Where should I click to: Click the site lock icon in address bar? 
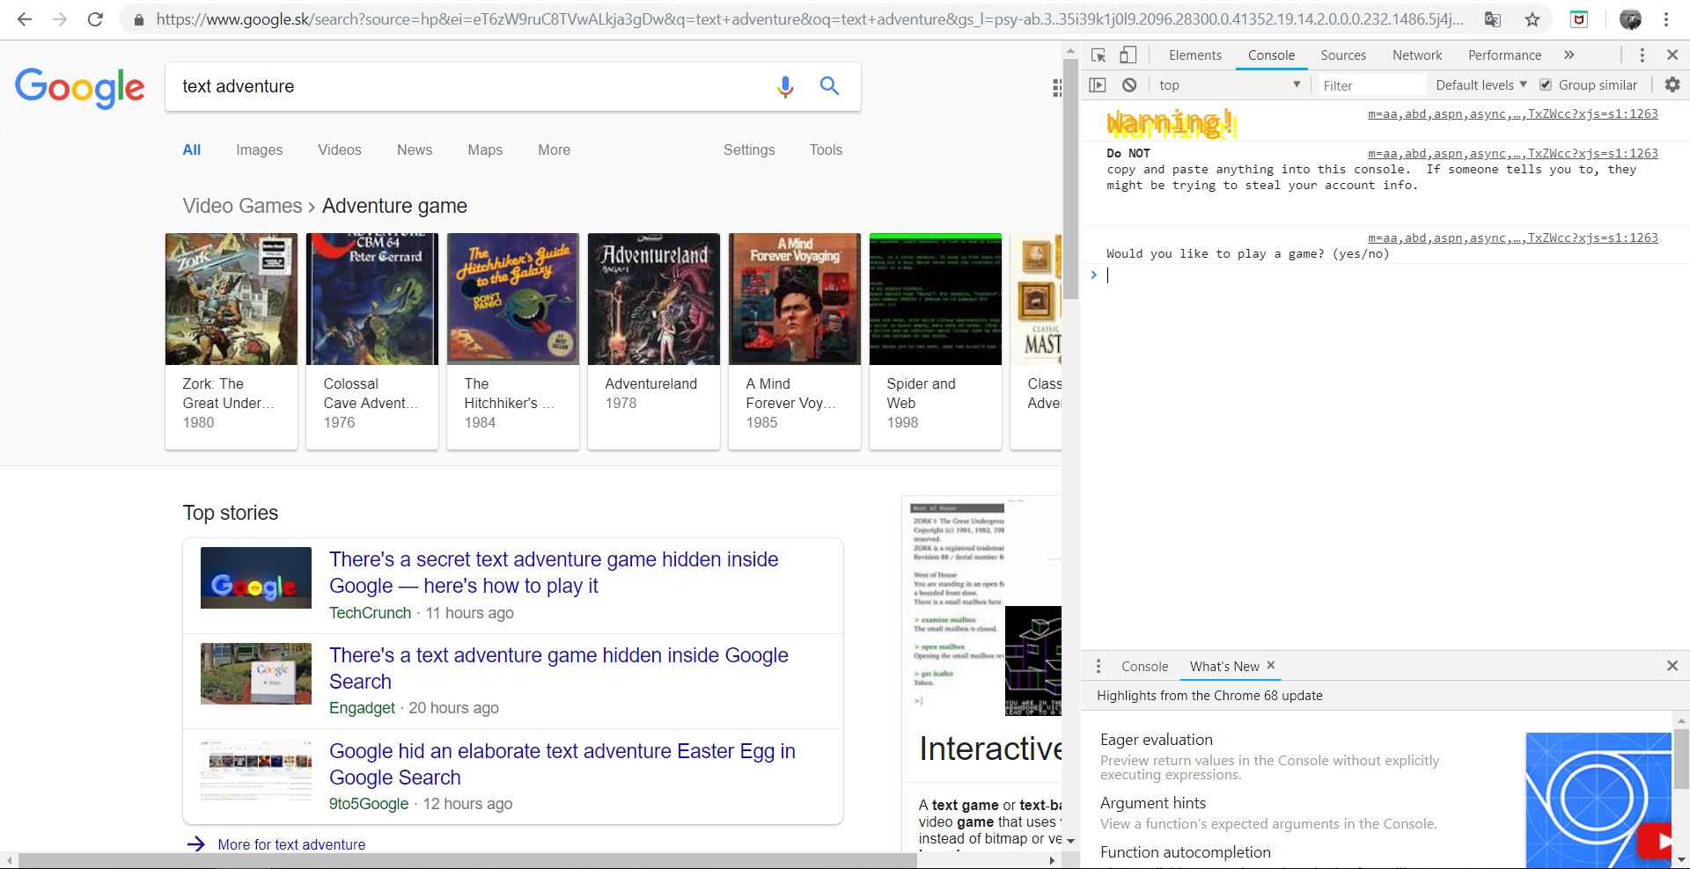[x=137, y=19]
